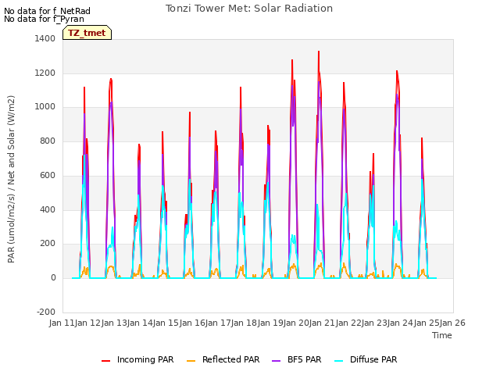The image size is (500, 375).
Task: Toggle the Incoming PAR legend entry
Action: tap(137, 359)
